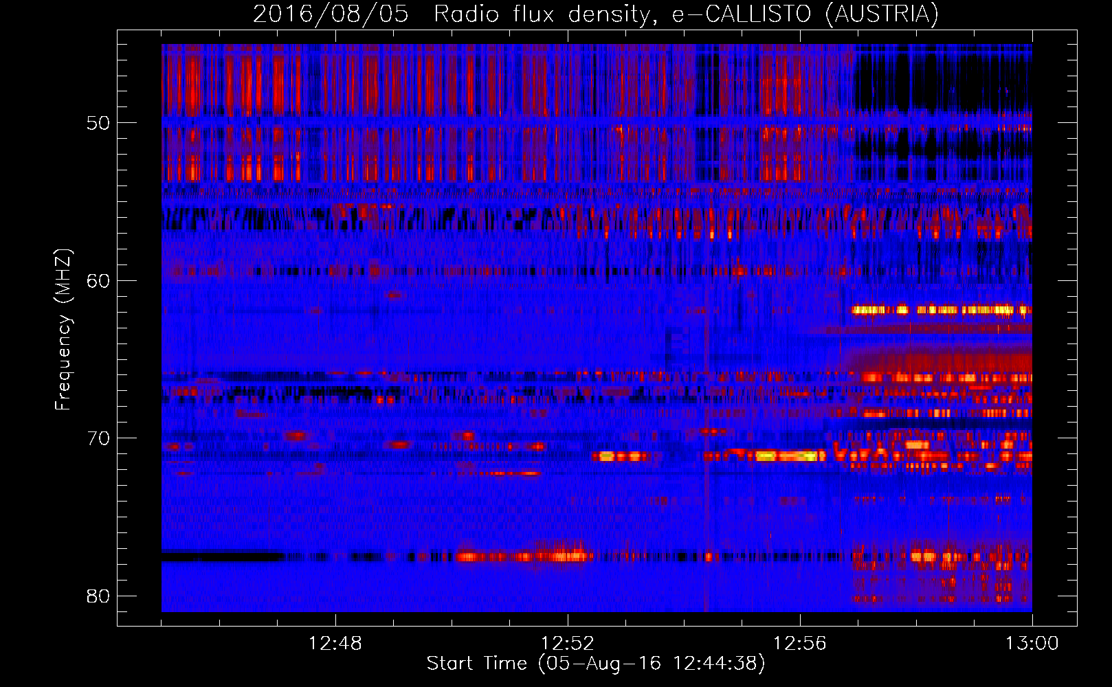Click the 80 frequency tick label
Image resolution: width=1112 pixels, height=687 pixels.
pyautogui.click(x=98, y=596)
